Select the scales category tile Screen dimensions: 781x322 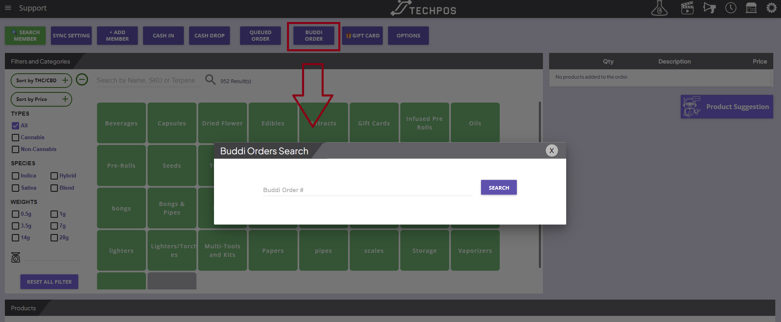pyautogui.click(x=374, y=250)
